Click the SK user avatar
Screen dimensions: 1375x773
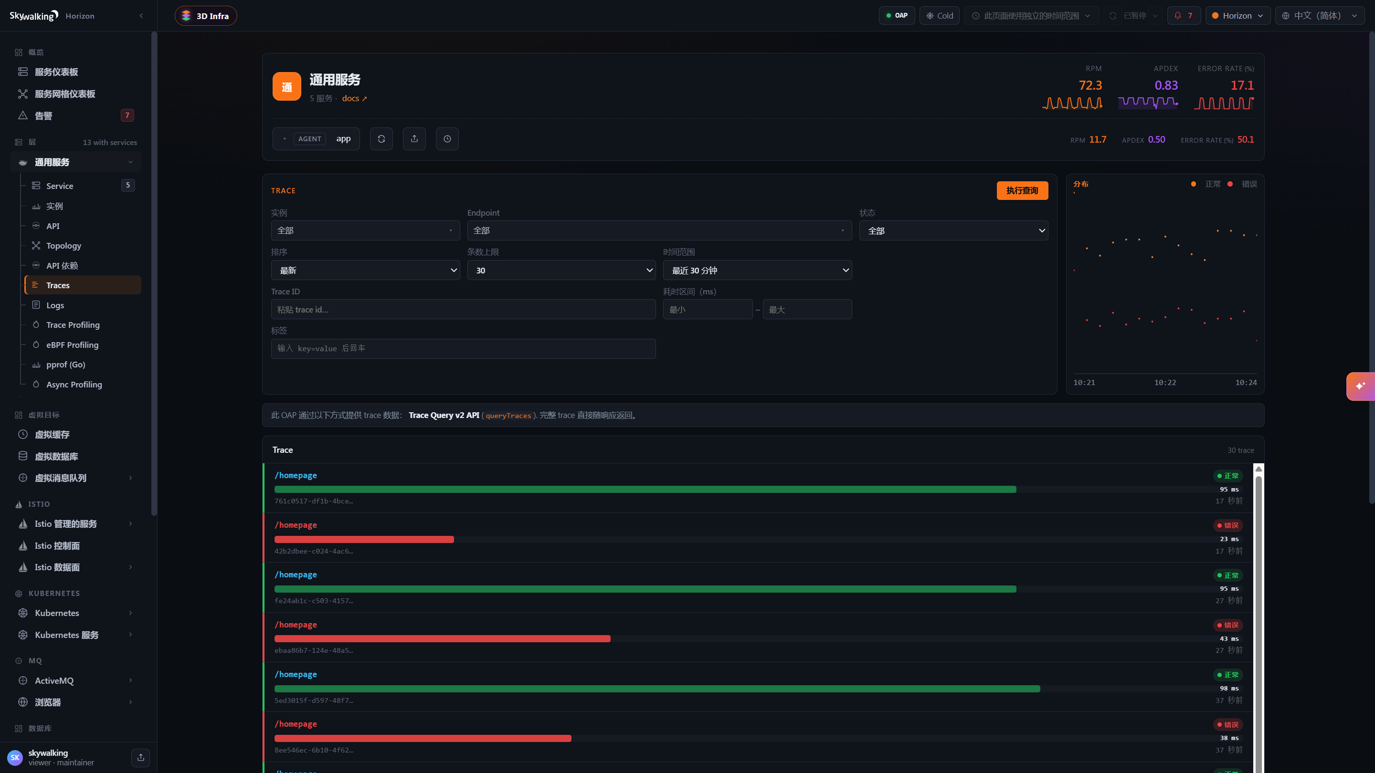[x=14, y=758]
